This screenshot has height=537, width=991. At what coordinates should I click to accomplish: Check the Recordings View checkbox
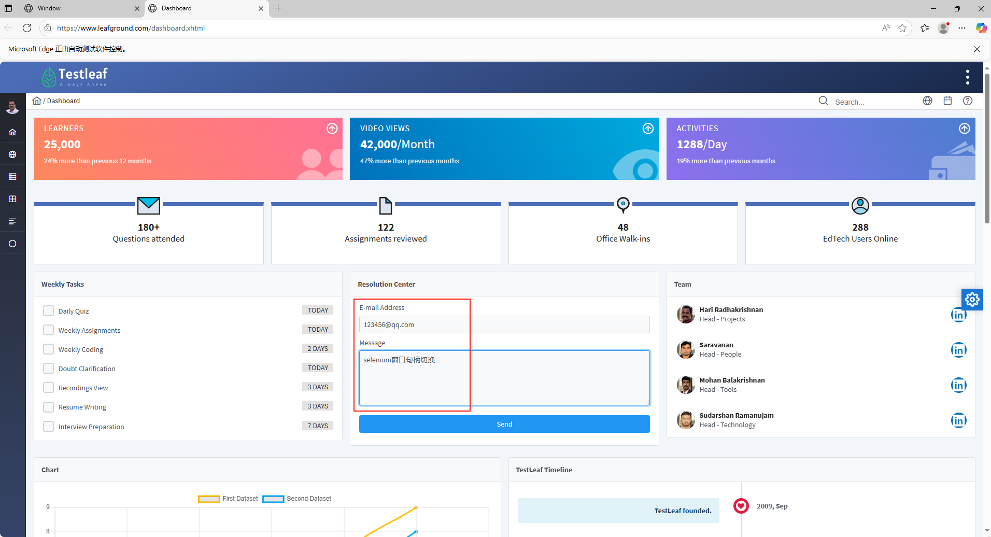pyautogui.click(x=48, y=387)
